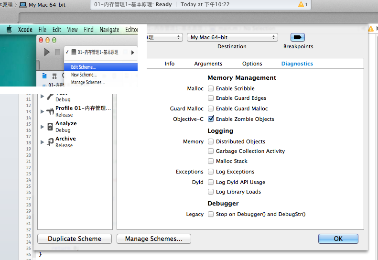Click My Mac 64-bit in breadcrumb

(47, 5)
